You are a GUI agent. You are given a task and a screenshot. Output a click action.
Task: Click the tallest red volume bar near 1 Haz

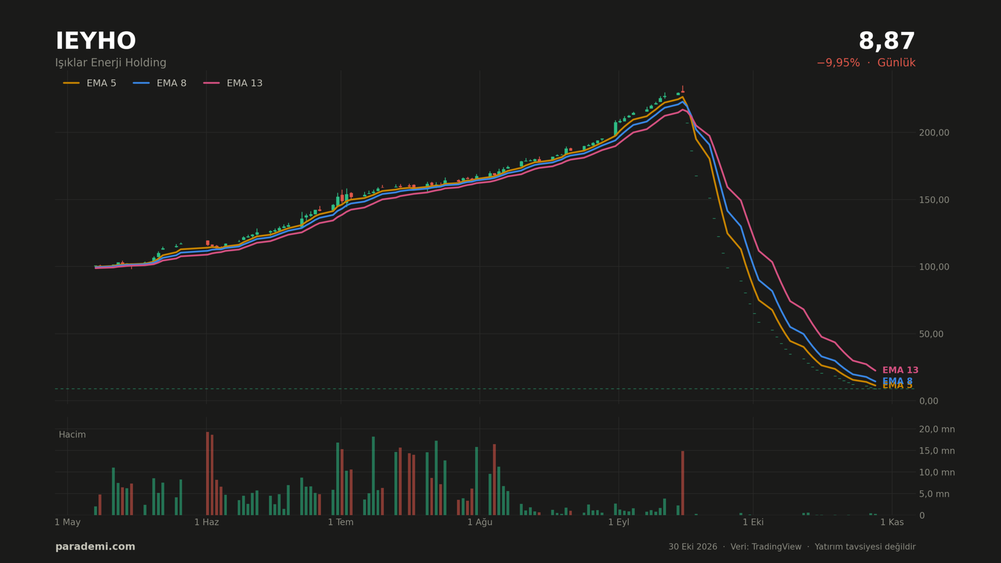click(x=208, y=474)
